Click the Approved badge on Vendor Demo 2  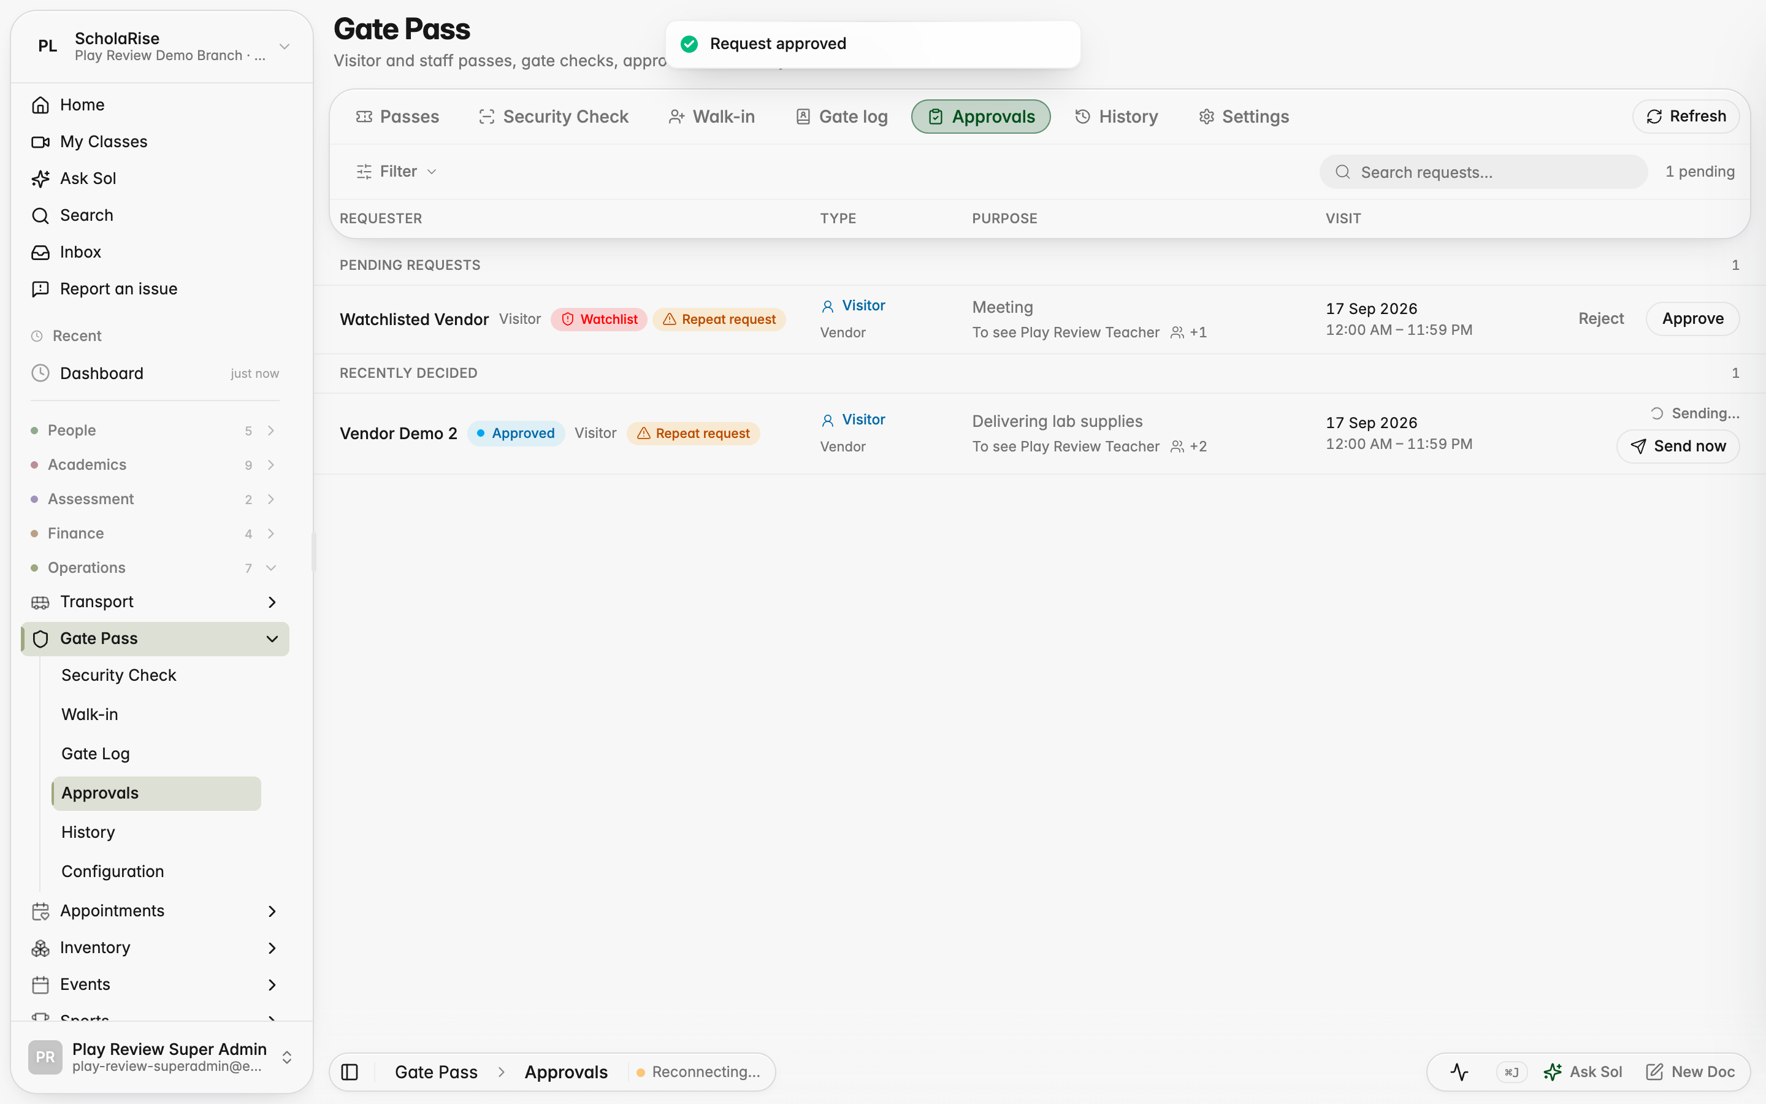515,433
